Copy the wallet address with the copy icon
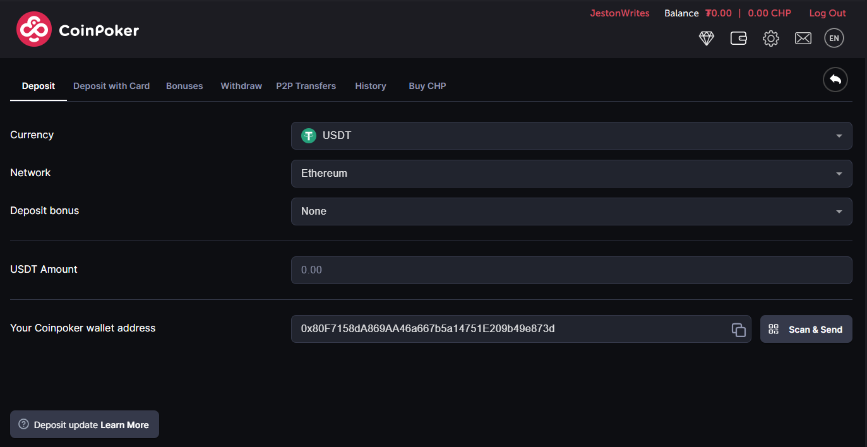The image size is (867, 447). click(739, 330)
